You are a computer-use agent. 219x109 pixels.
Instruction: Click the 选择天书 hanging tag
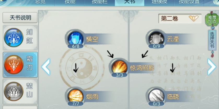tap(212, 40)
